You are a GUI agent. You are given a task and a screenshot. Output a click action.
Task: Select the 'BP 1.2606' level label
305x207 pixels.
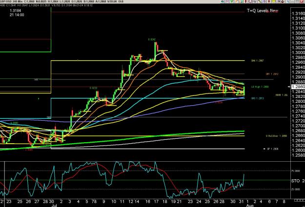[273, 149]
